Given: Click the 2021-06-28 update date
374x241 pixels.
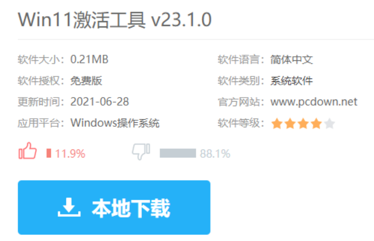Looking at the screenshot, I should [100, 102].
